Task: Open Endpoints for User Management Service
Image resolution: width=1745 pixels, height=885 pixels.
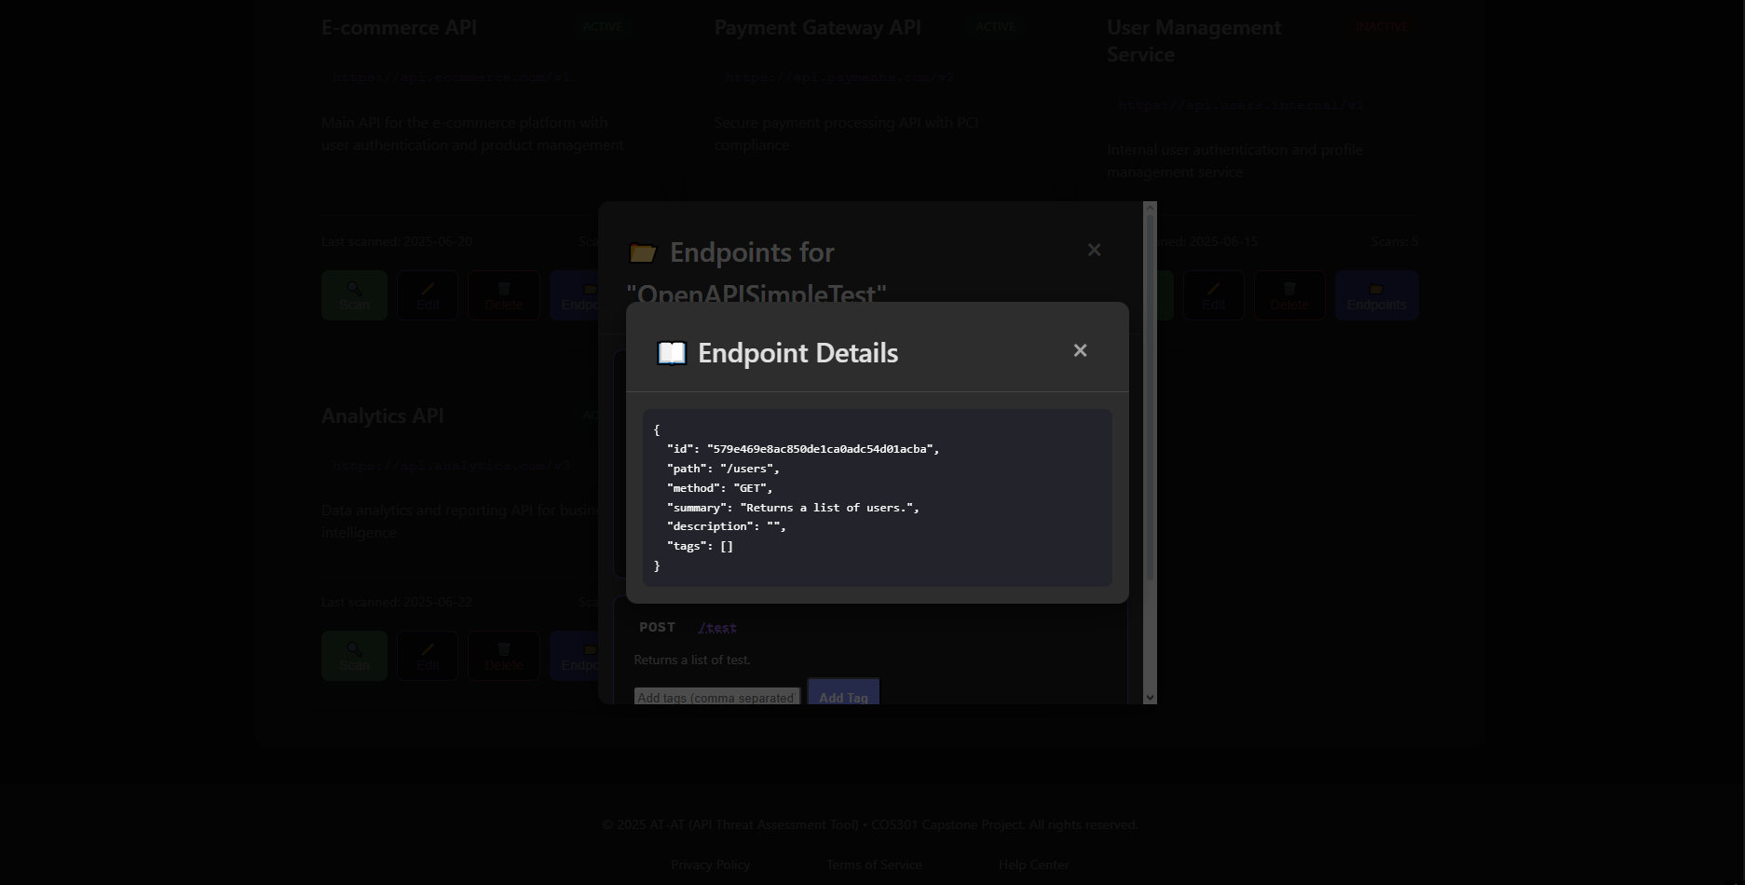Action: click(1376, 295)
